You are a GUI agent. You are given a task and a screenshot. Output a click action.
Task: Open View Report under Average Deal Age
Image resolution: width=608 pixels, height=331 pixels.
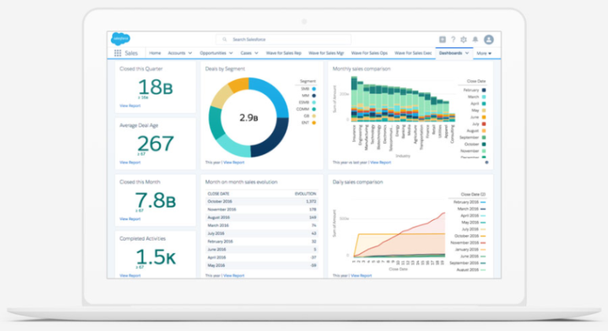coord(130,162)
